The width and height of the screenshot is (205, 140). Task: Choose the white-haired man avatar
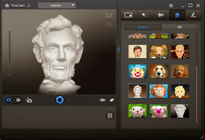pyautogui.click(x=180, y=52)
